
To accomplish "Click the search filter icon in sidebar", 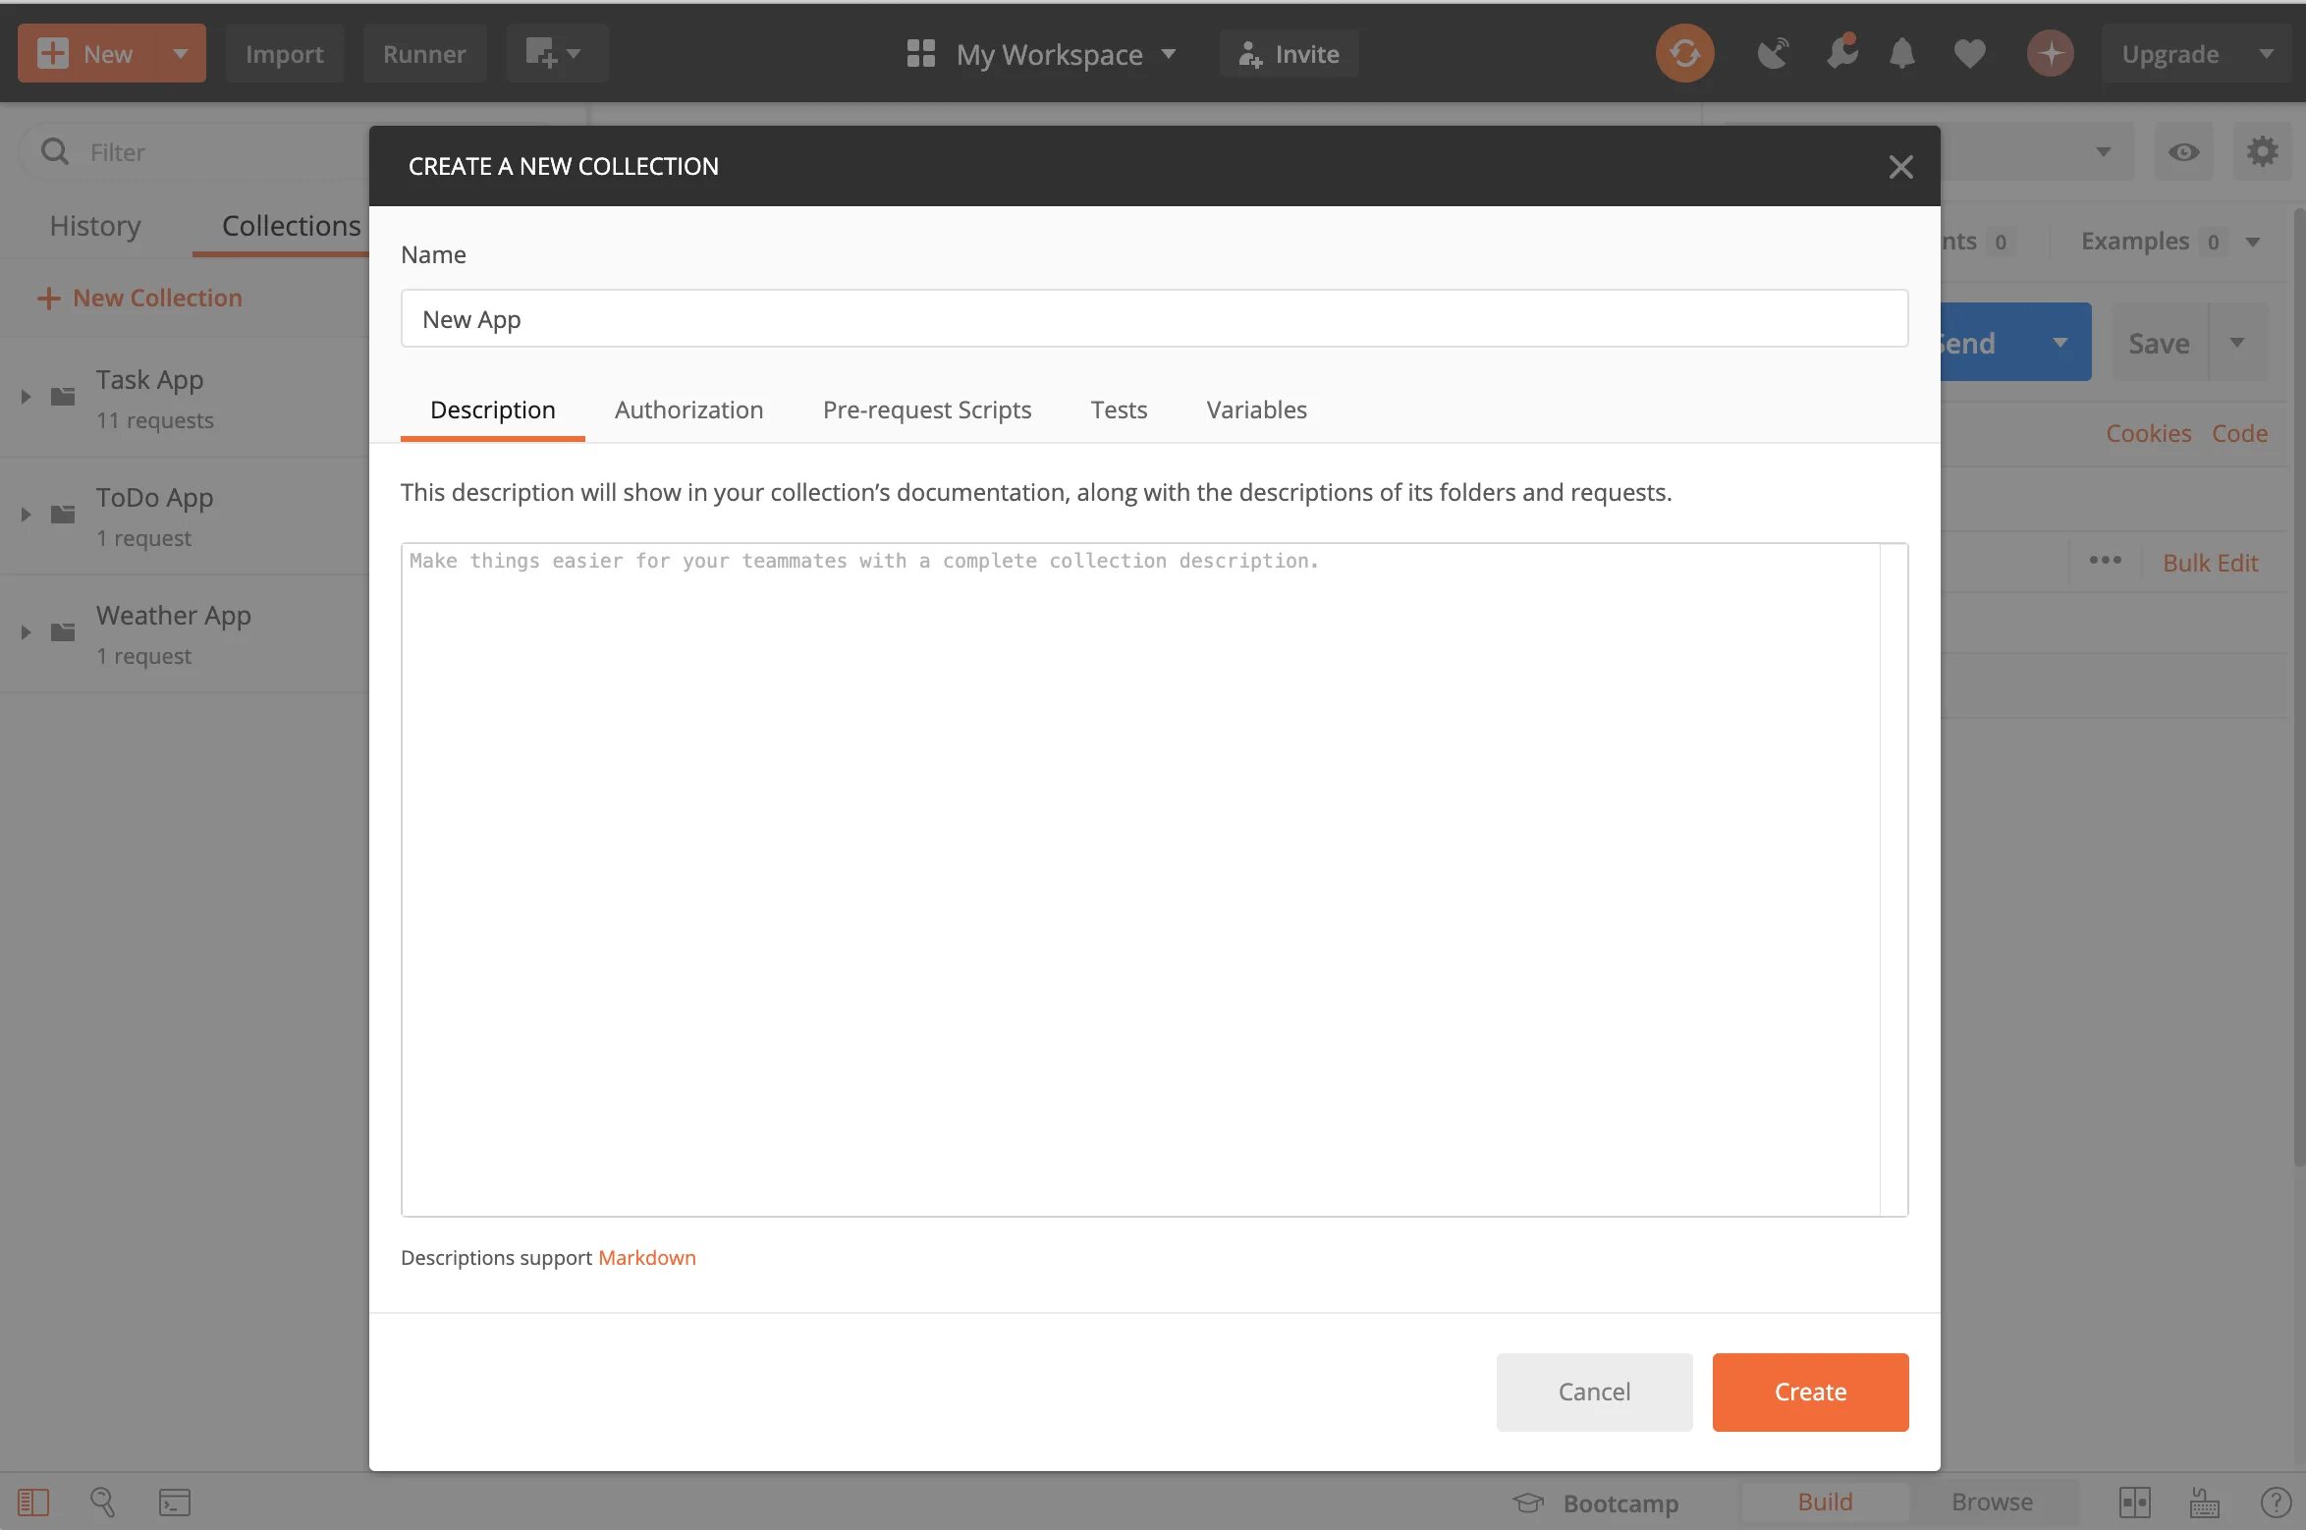I will tap(53, 150).
